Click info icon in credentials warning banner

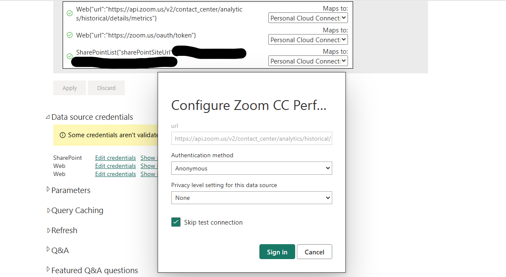(63, 135)
